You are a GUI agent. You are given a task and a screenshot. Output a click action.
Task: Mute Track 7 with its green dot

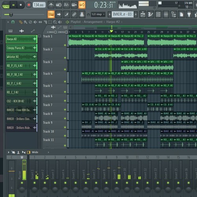65,110
